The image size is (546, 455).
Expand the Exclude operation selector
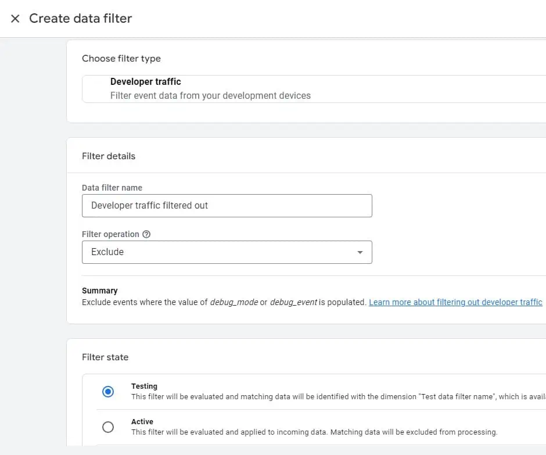click(227, 252)
